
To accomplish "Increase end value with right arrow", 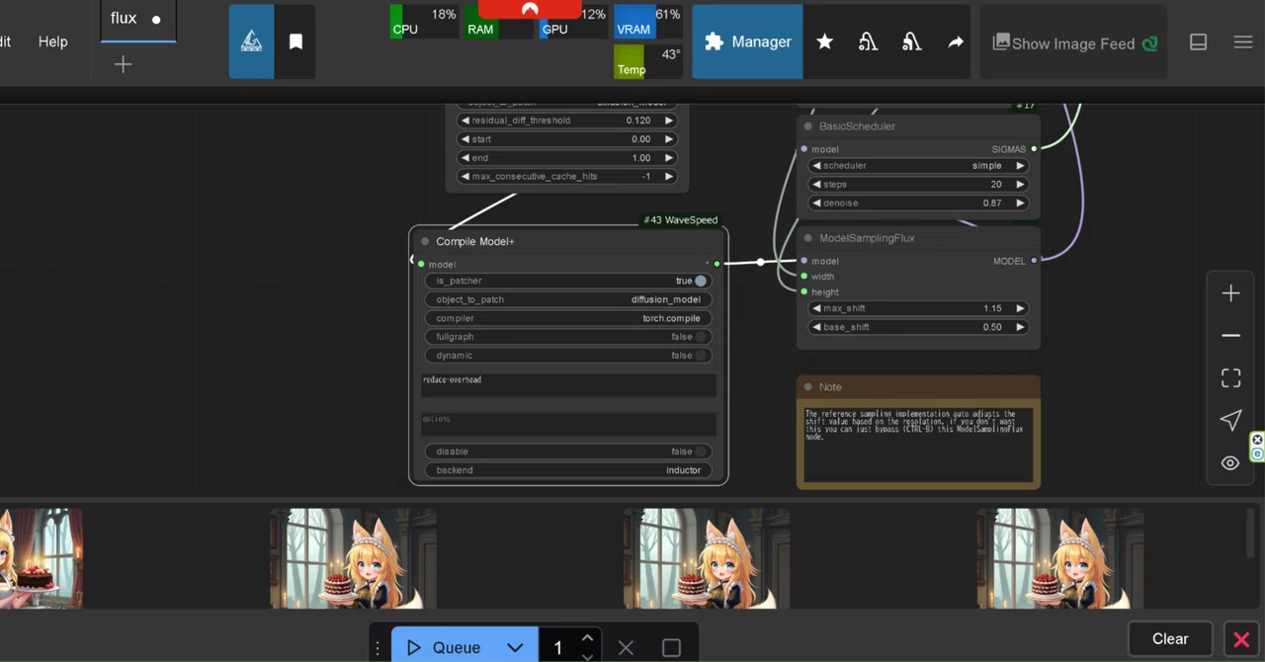I will 669,158.
